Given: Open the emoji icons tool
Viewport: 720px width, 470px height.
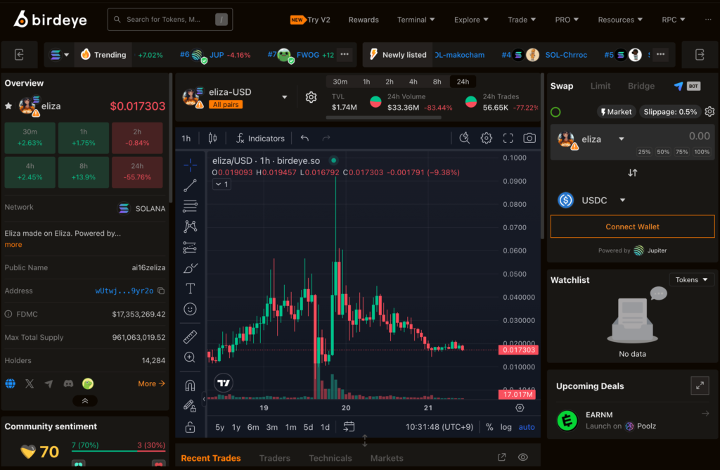Looking at the screenshot, I should click(x=190, y=309).
